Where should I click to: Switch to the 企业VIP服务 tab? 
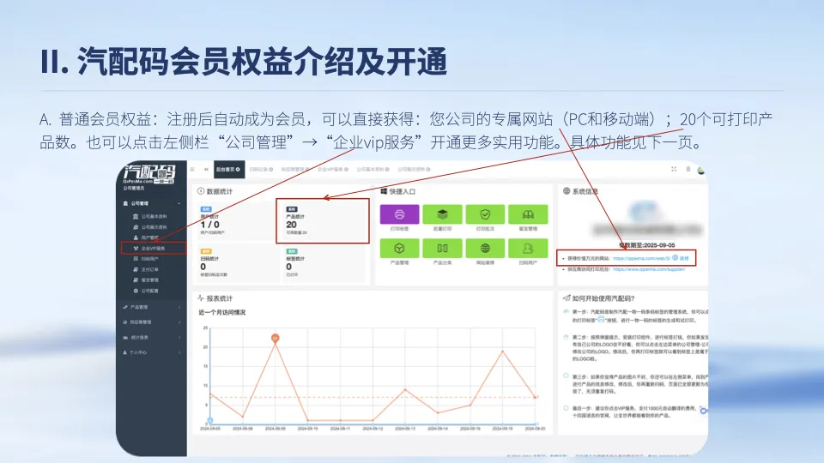point(333,170)
